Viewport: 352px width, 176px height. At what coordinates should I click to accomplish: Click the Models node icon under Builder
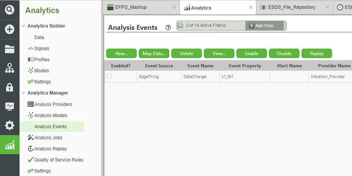(x=31, y=71)
